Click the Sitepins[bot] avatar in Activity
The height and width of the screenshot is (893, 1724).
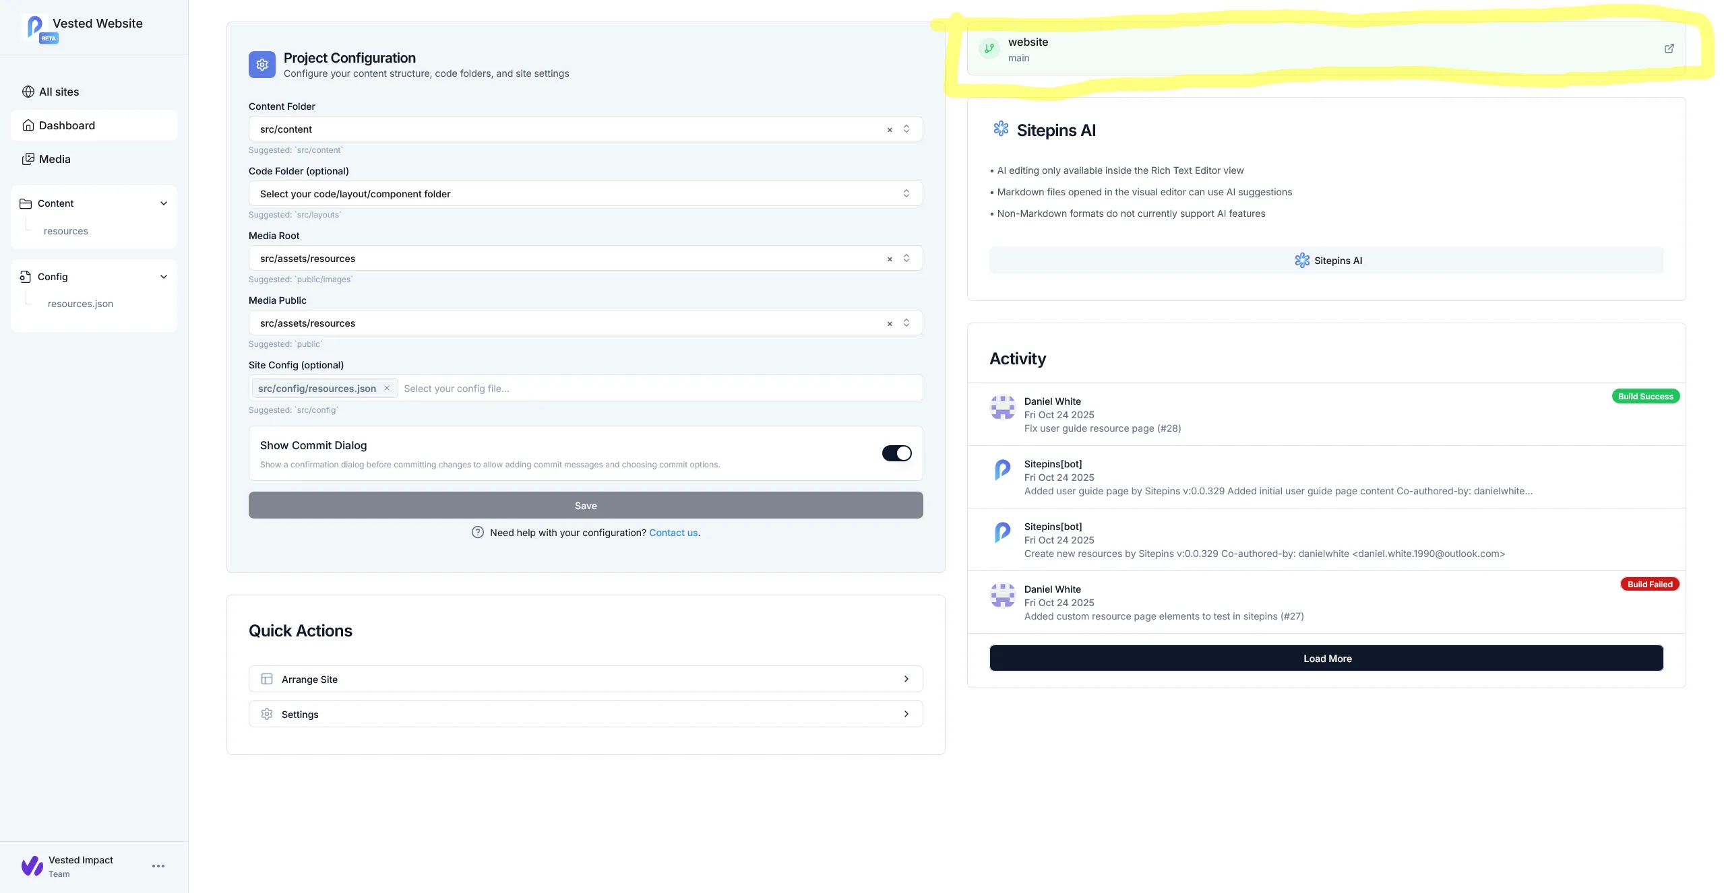tap(1002, 469)
